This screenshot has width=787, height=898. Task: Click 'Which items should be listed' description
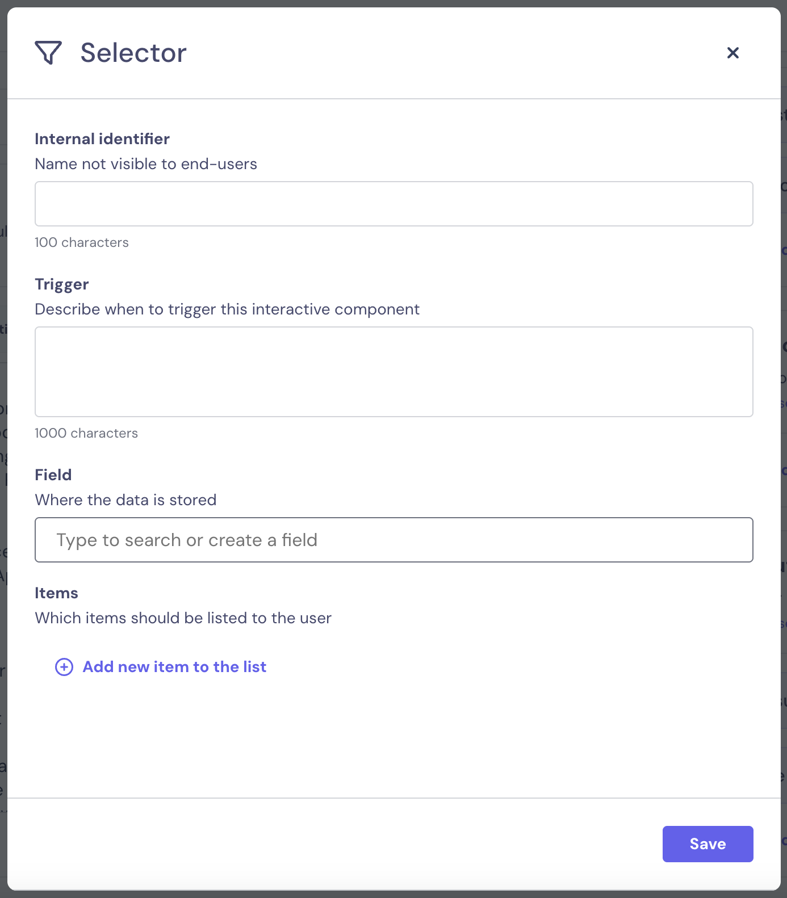click(183, 618)
